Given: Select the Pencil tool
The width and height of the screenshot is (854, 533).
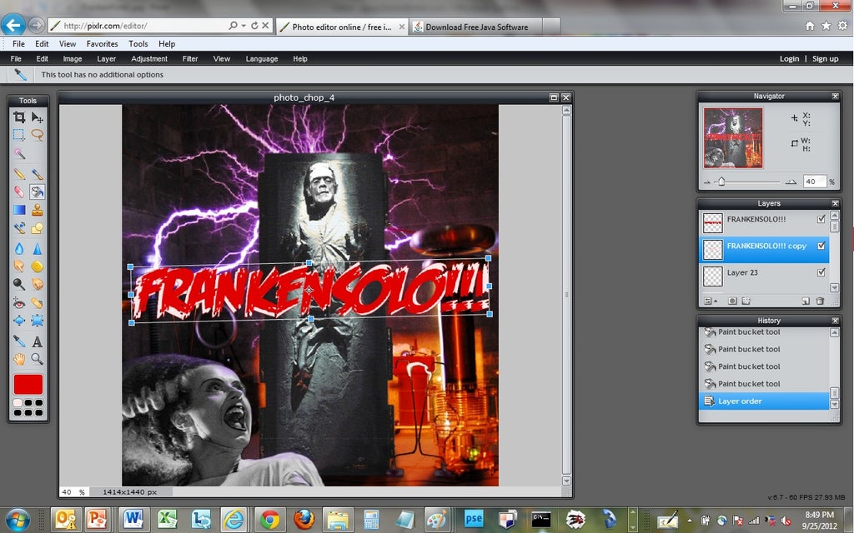Looking at the screenshot, I should click(x=19, y=174).
